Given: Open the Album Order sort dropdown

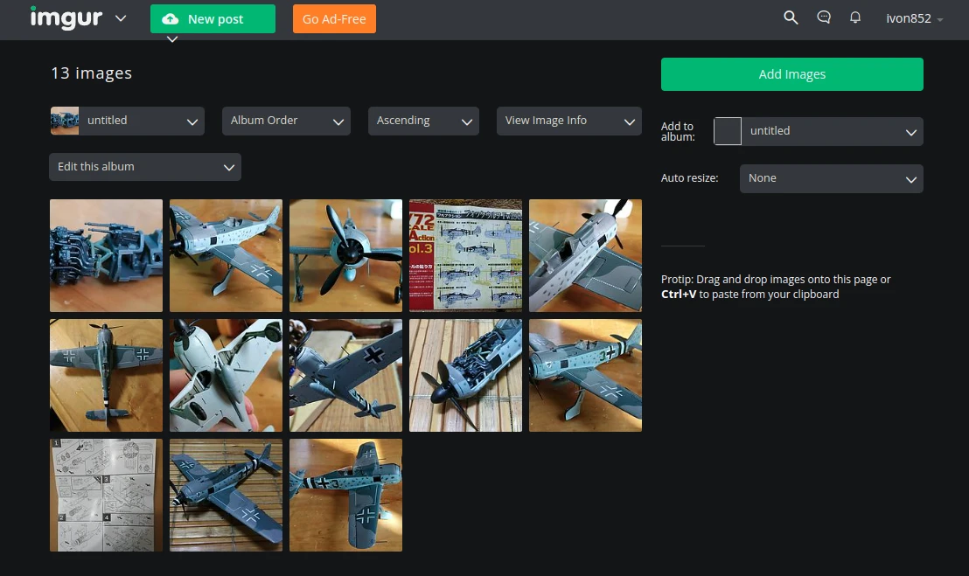Looking at the screenshot, I should coord(286,121).
